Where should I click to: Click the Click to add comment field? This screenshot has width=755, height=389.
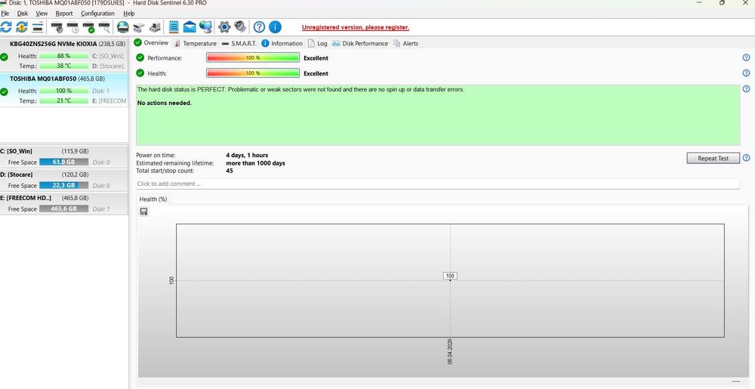pos(438,184)
